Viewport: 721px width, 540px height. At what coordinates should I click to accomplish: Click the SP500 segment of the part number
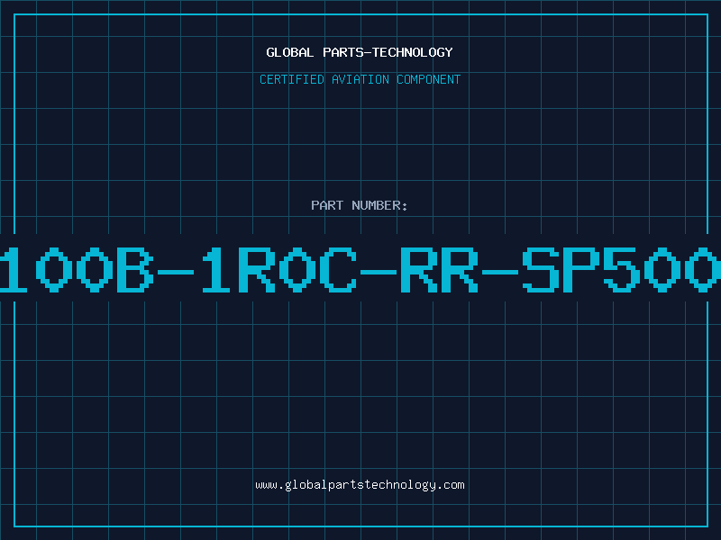[x=621, y=269]
